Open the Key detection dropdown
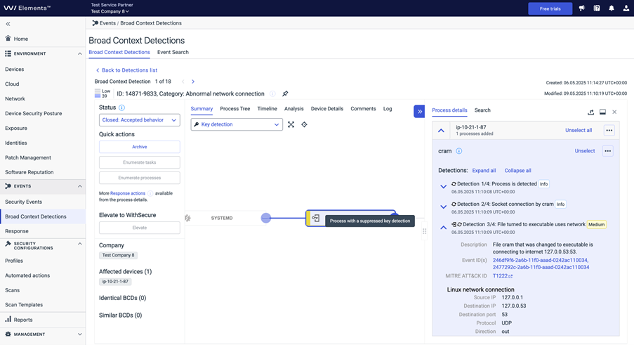This screenshot has width=634, height=345. [237, 124]
